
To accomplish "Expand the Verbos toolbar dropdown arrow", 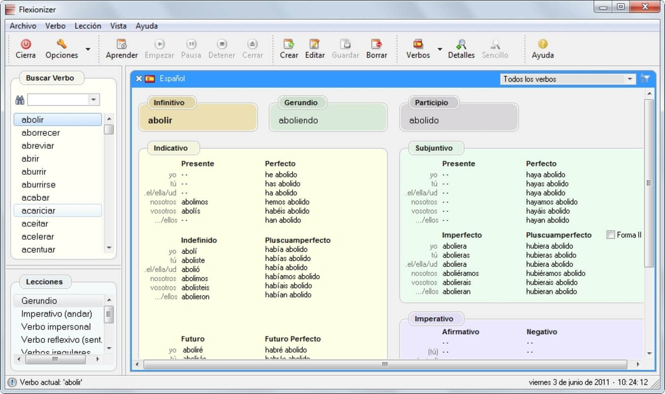I will [440, 49].
